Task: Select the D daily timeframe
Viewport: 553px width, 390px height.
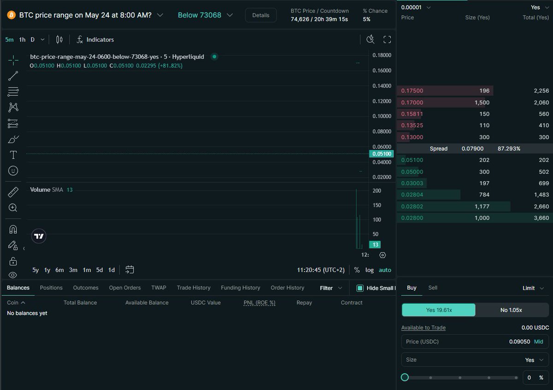Action: click(x=33, y=40)
